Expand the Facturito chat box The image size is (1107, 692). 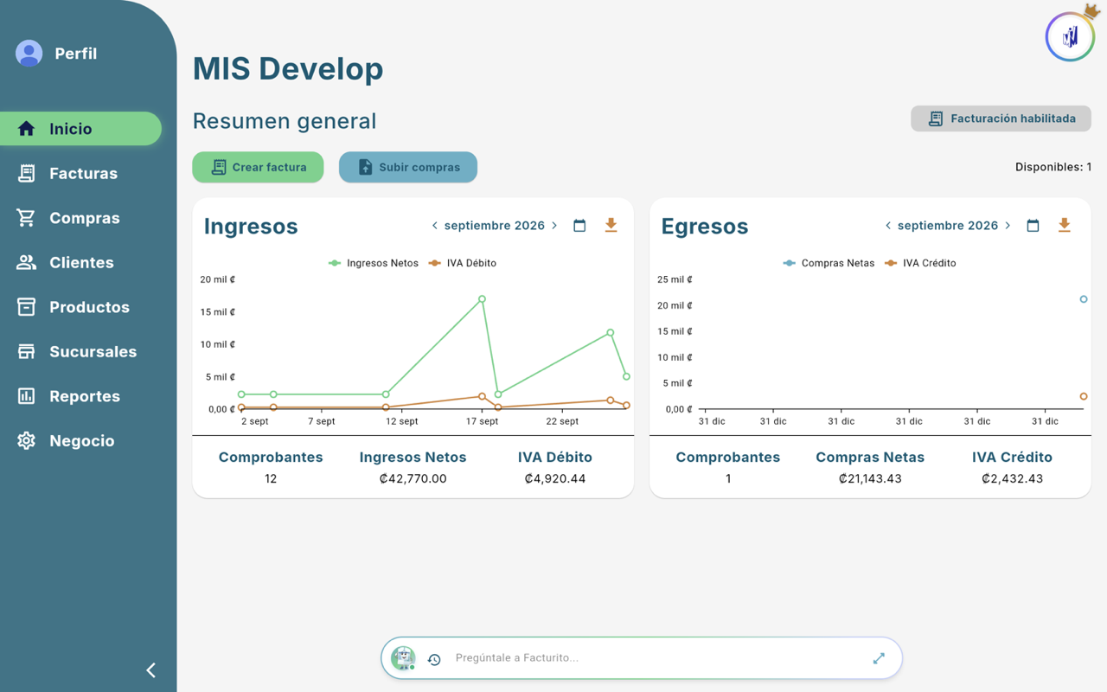pos(879,658)
